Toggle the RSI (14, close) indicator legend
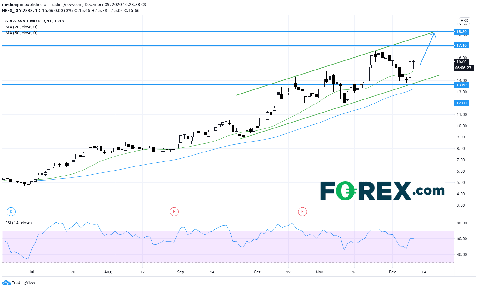 [18, 223]
